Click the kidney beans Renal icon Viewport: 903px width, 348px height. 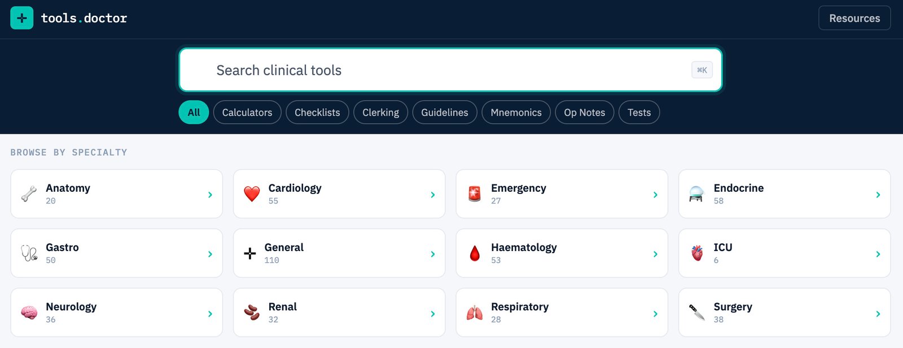(x=252, y=312)
